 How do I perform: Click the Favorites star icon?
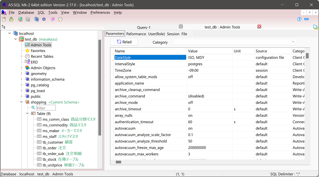(x=27, y=51)
